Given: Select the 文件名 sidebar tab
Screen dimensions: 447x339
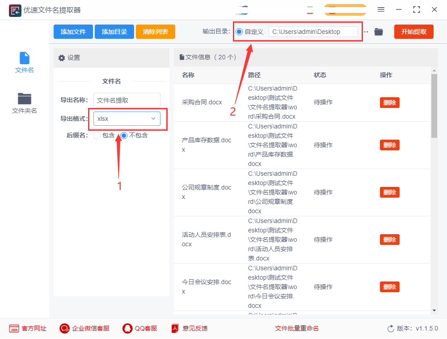Looking at the screenshot, I should coord(24,62).
